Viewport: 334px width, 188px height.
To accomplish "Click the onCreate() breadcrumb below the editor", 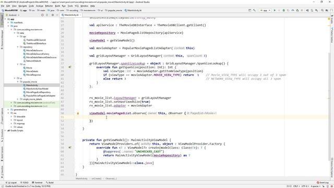I will pos(97,179).
